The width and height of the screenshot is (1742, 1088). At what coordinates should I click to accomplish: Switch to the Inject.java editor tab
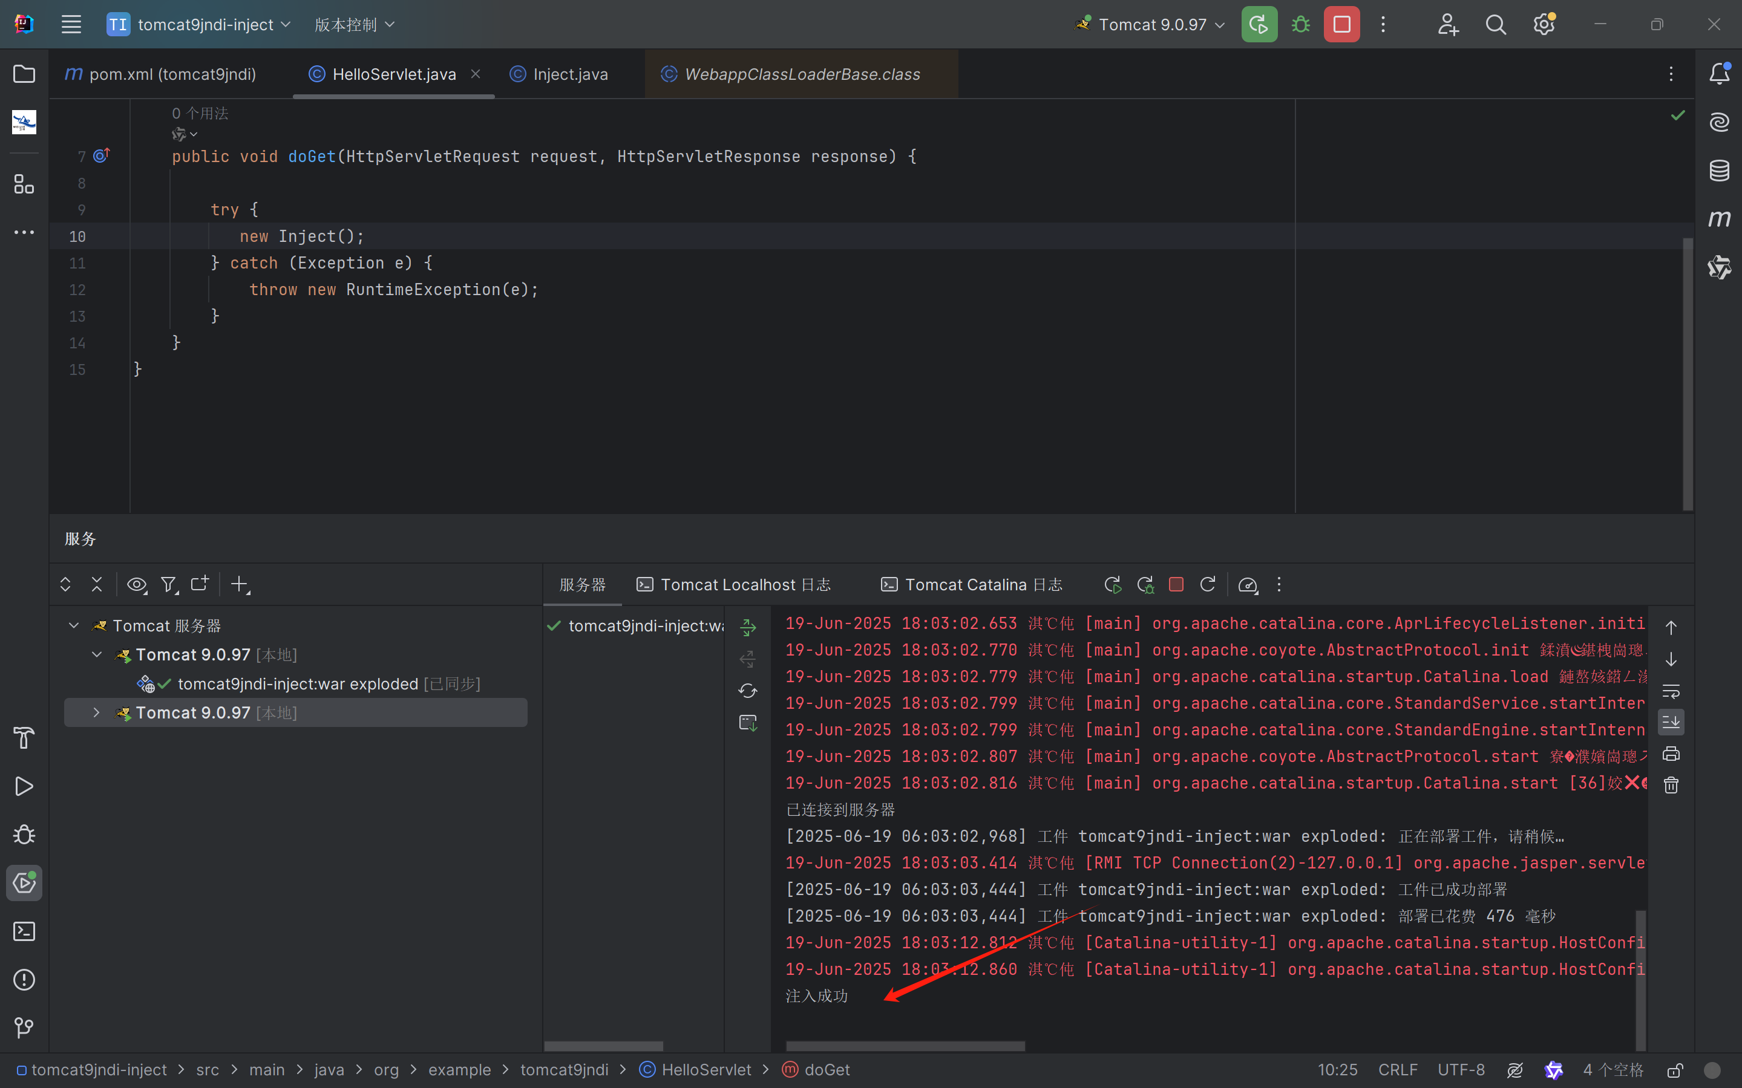[569, 74]
